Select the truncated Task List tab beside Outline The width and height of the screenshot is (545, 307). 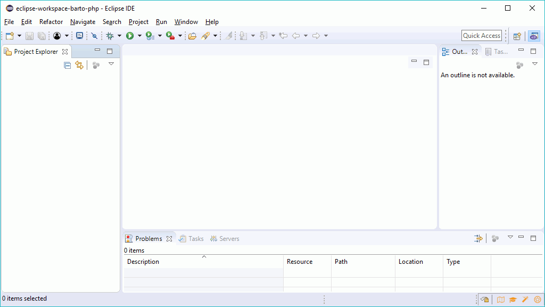tap(497, 52)
